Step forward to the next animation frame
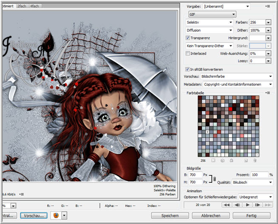This screenshot has height=224, width=278. pos(258,205)
